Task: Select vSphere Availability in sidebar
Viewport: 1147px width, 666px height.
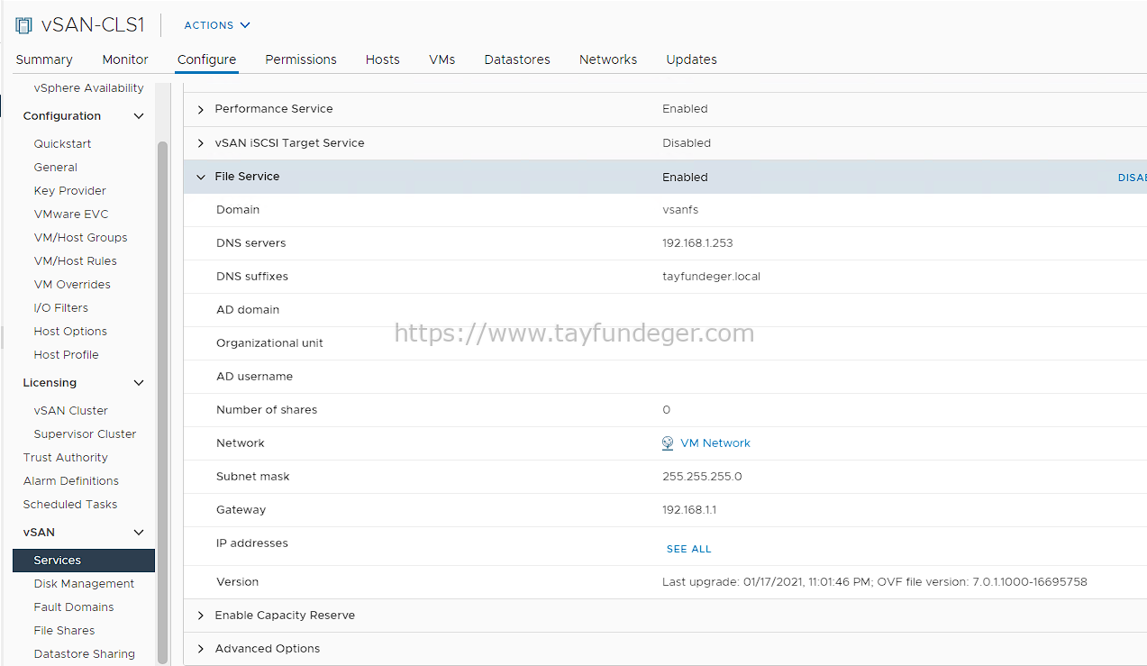Action: pos(88,88)
